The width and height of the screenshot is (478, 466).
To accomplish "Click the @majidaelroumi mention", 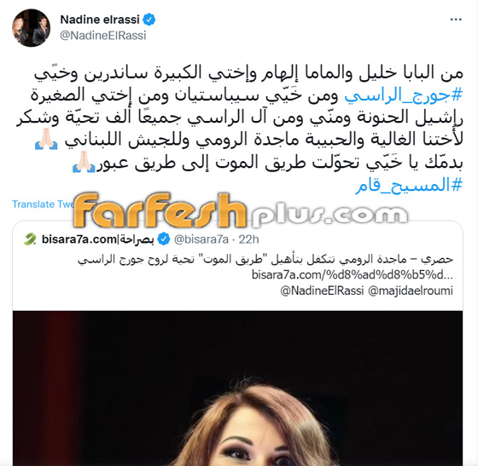I will (411, 291).
